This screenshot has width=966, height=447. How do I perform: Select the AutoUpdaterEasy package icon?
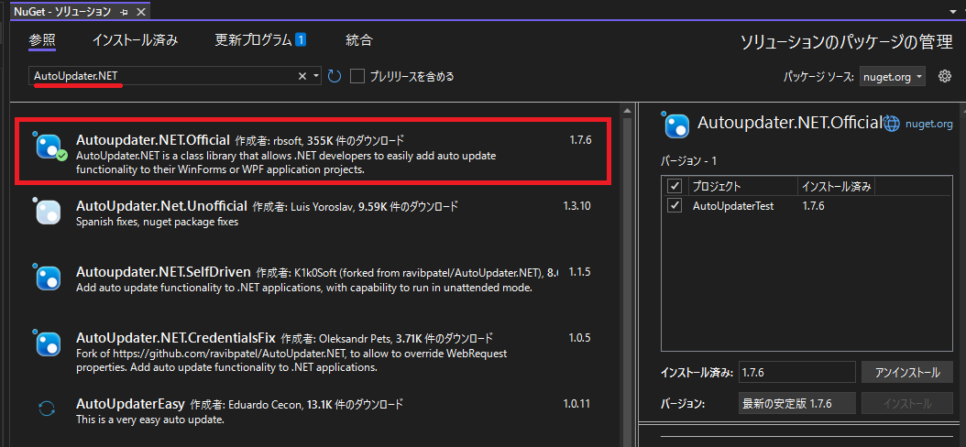click(48, 409)
